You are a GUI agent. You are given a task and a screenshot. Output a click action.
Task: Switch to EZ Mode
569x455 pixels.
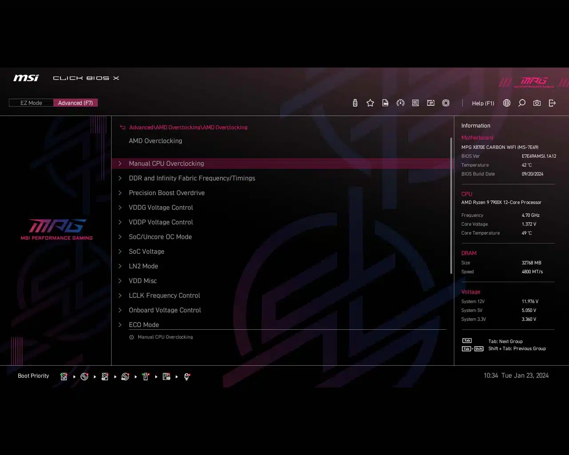coord(31,103)
